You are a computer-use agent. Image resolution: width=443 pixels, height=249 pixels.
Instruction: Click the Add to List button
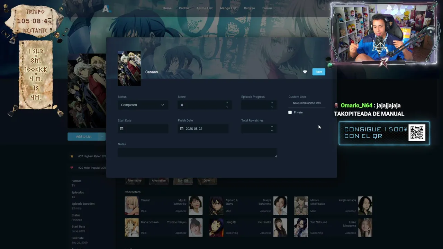point(84,137)
